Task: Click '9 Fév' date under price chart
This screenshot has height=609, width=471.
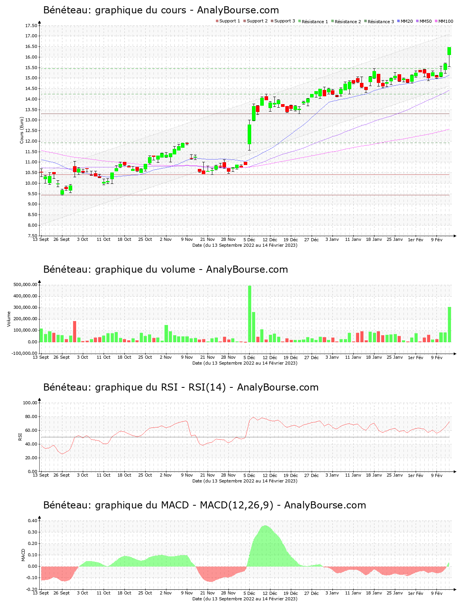Action: (436, 239)
